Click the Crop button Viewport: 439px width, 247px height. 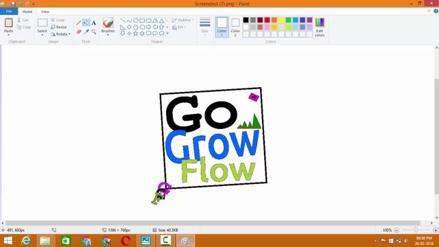point(58,20)
